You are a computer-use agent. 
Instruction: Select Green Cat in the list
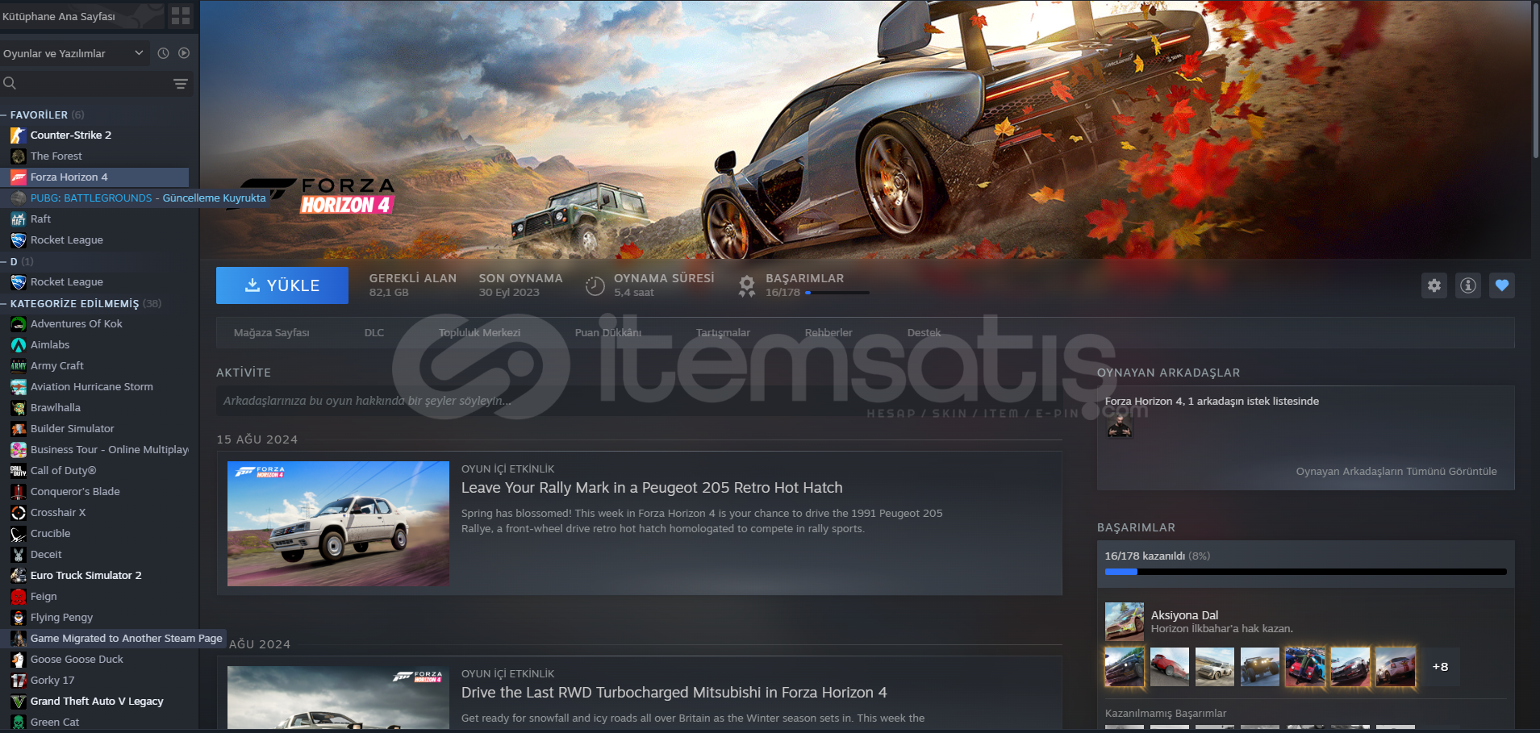click(94, 723)
